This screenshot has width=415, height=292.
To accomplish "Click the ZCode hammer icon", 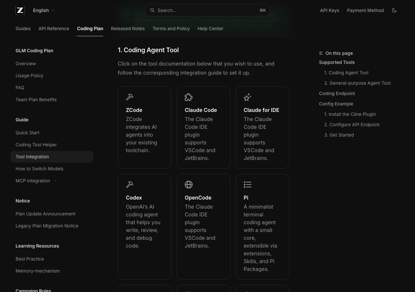I will tap(130, 97).
